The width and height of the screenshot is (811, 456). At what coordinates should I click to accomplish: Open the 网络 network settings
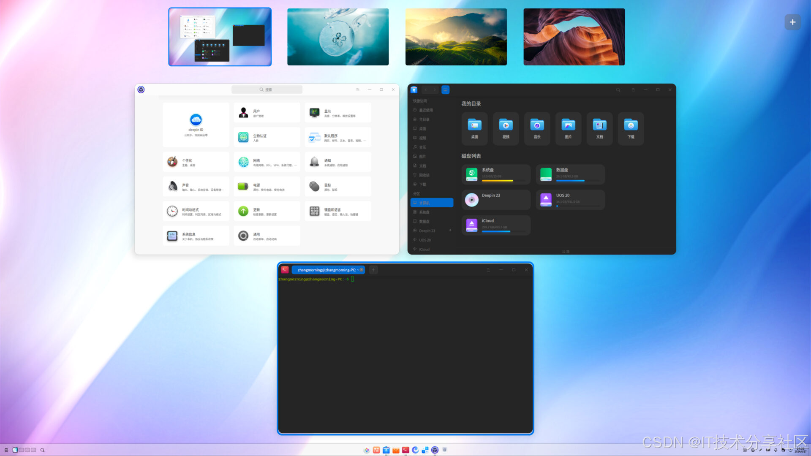(x=267, y=162)
